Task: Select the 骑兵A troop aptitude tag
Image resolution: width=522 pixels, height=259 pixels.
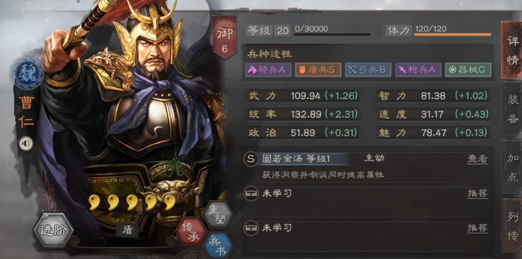Action: (268, 70)
